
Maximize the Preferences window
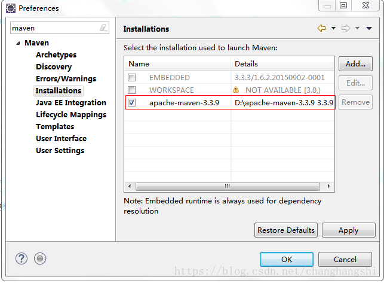tap(343, 5)
